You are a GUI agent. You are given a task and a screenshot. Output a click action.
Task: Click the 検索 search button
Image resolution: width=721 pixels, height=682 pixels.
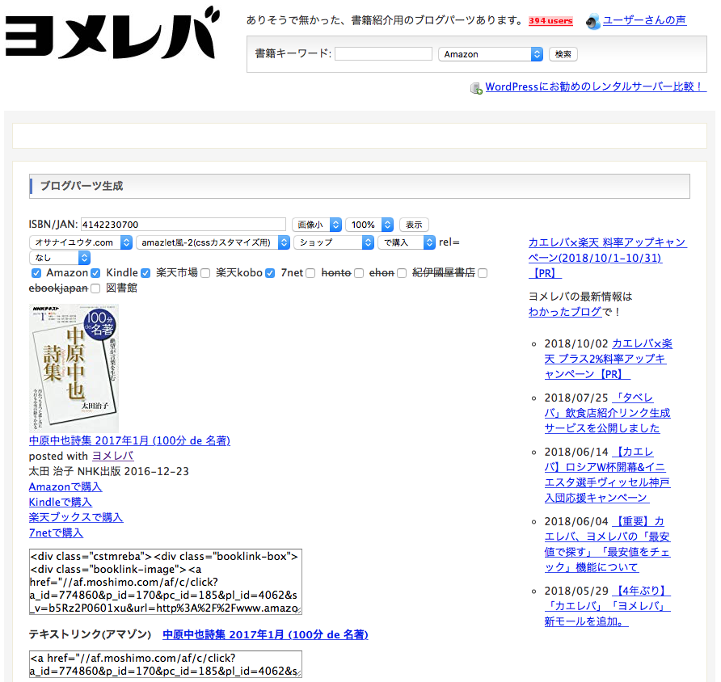(563, 54)
